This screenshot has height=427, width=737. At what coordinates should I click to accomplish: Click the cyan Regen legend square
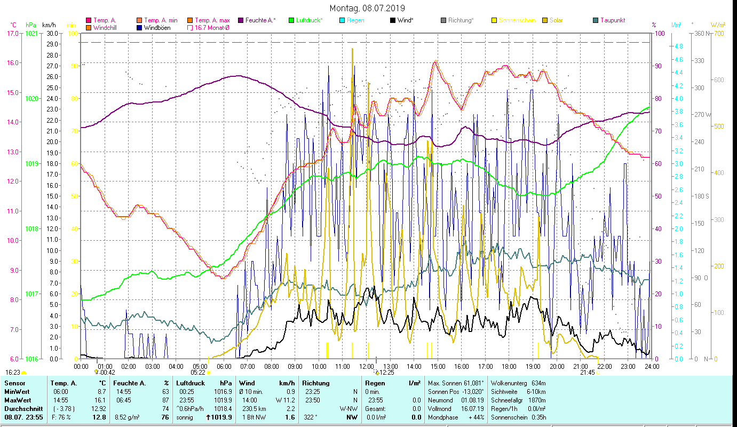click(342, 20)
